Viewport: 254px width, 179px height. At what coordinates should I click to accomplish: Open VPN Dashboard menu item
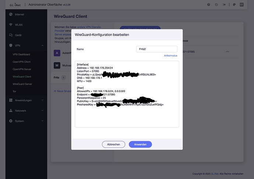tap(21, 54)
